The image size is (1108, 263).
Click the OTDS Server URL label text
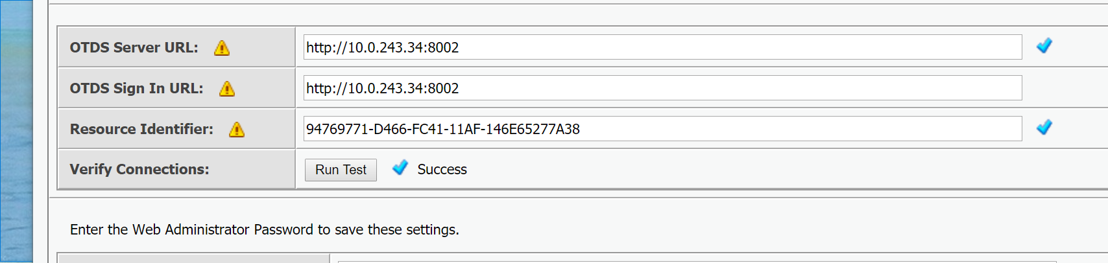[x=134, y=48]
